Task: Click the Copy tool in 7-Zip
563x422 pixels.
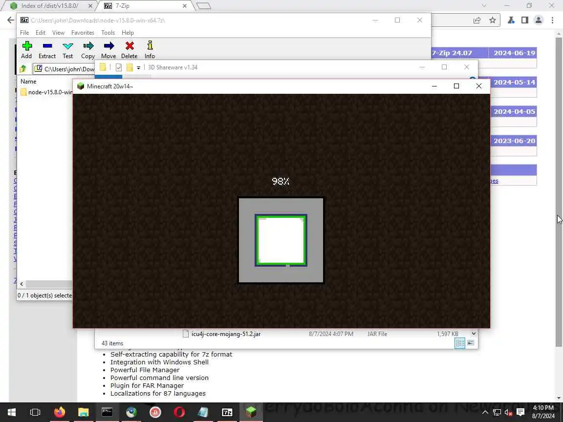Action: coord(88,50)
